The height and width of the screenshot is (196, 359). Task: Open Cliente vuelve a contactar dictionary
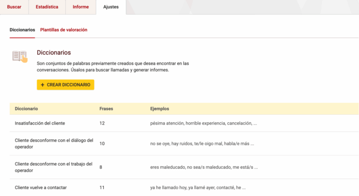pos(41,188)
